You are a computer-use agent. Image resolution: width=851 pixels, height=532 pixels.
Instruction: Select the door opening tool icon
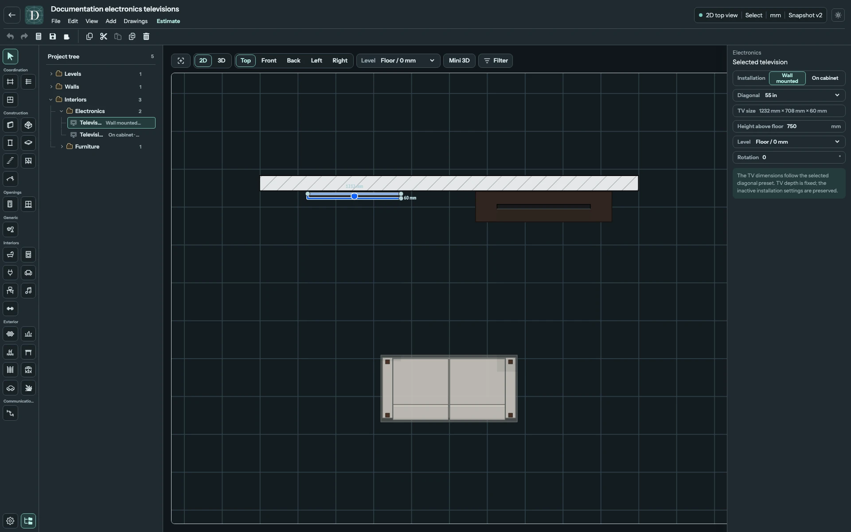point(10,204)
